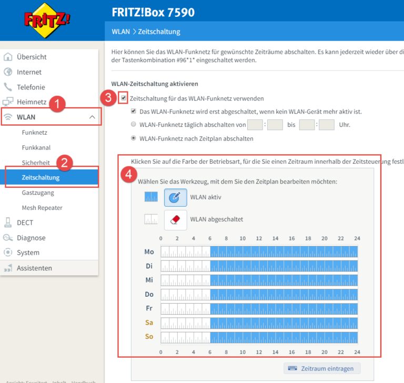Click the white WLAN abgeschaltet color swatch
404x383 pixels.
pos(151,219)
